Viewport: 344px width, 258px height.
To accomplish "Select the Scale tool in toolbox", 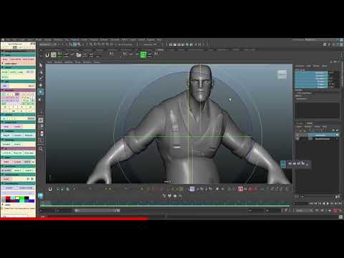I will pos(41,99).
